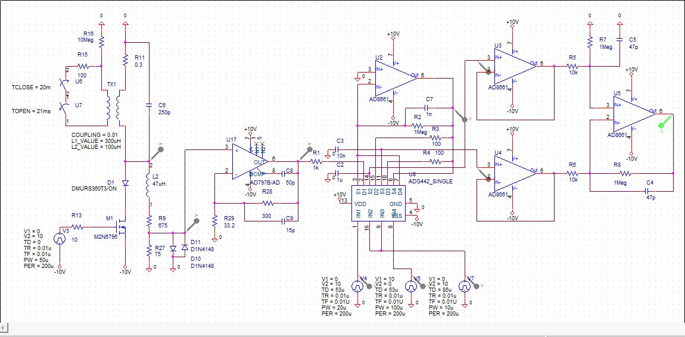Select resistor R16 10Meg
Image resolution: width=685 pixels, height=337 pixels.
[x=101, y=42]
